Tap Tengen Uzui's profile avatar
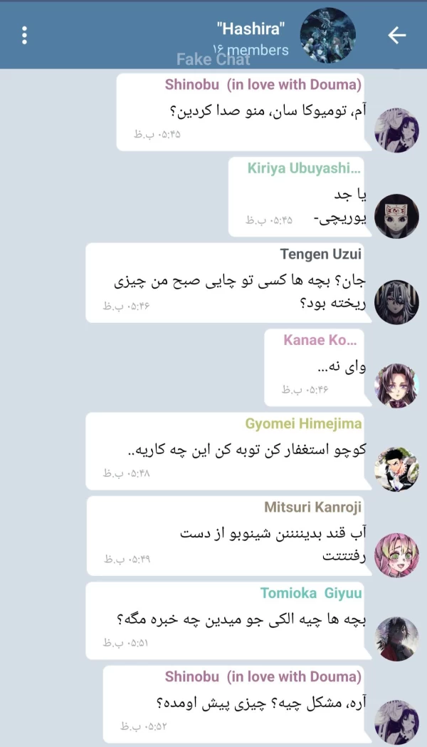The width and height of the screenshot is (427, 747). (396, 302)
